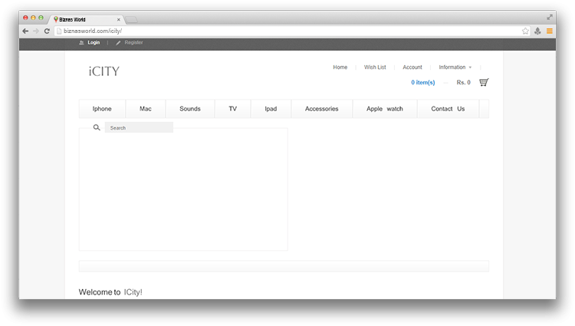Click the 0 item(s) cart link
The height and width of the screenshot is (326, 575).
coord(422,83)
